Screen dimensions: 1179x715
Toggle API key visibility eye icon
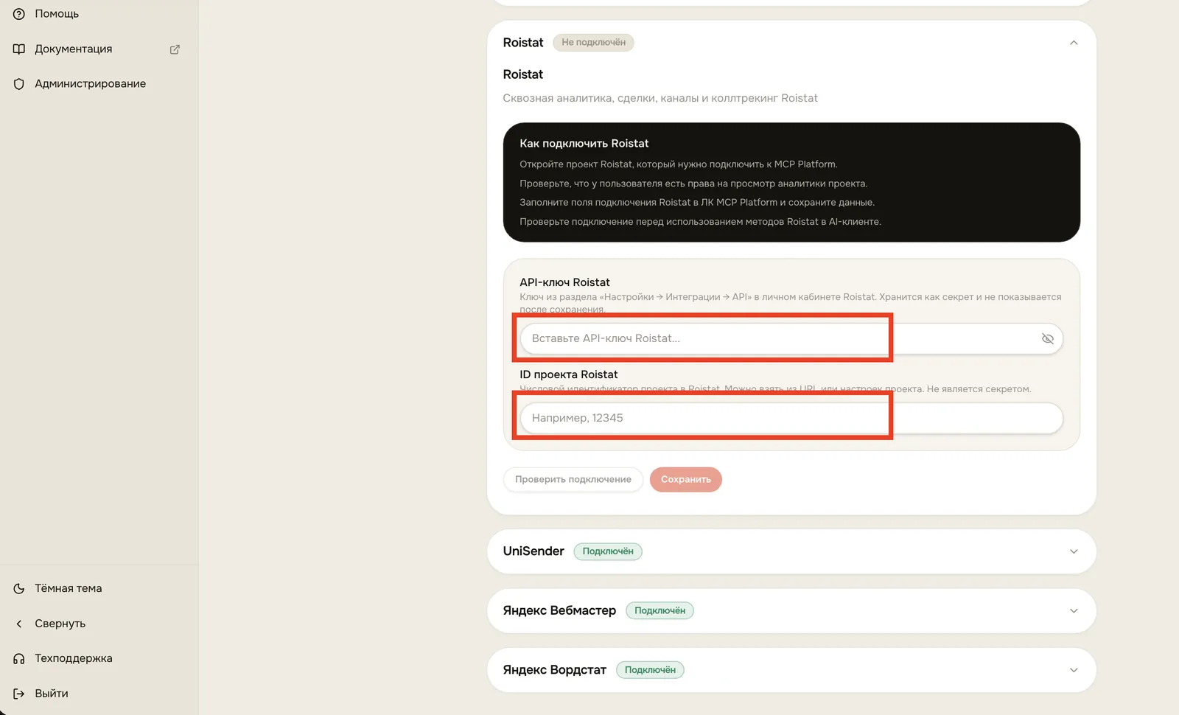[x=1047, y=338]
